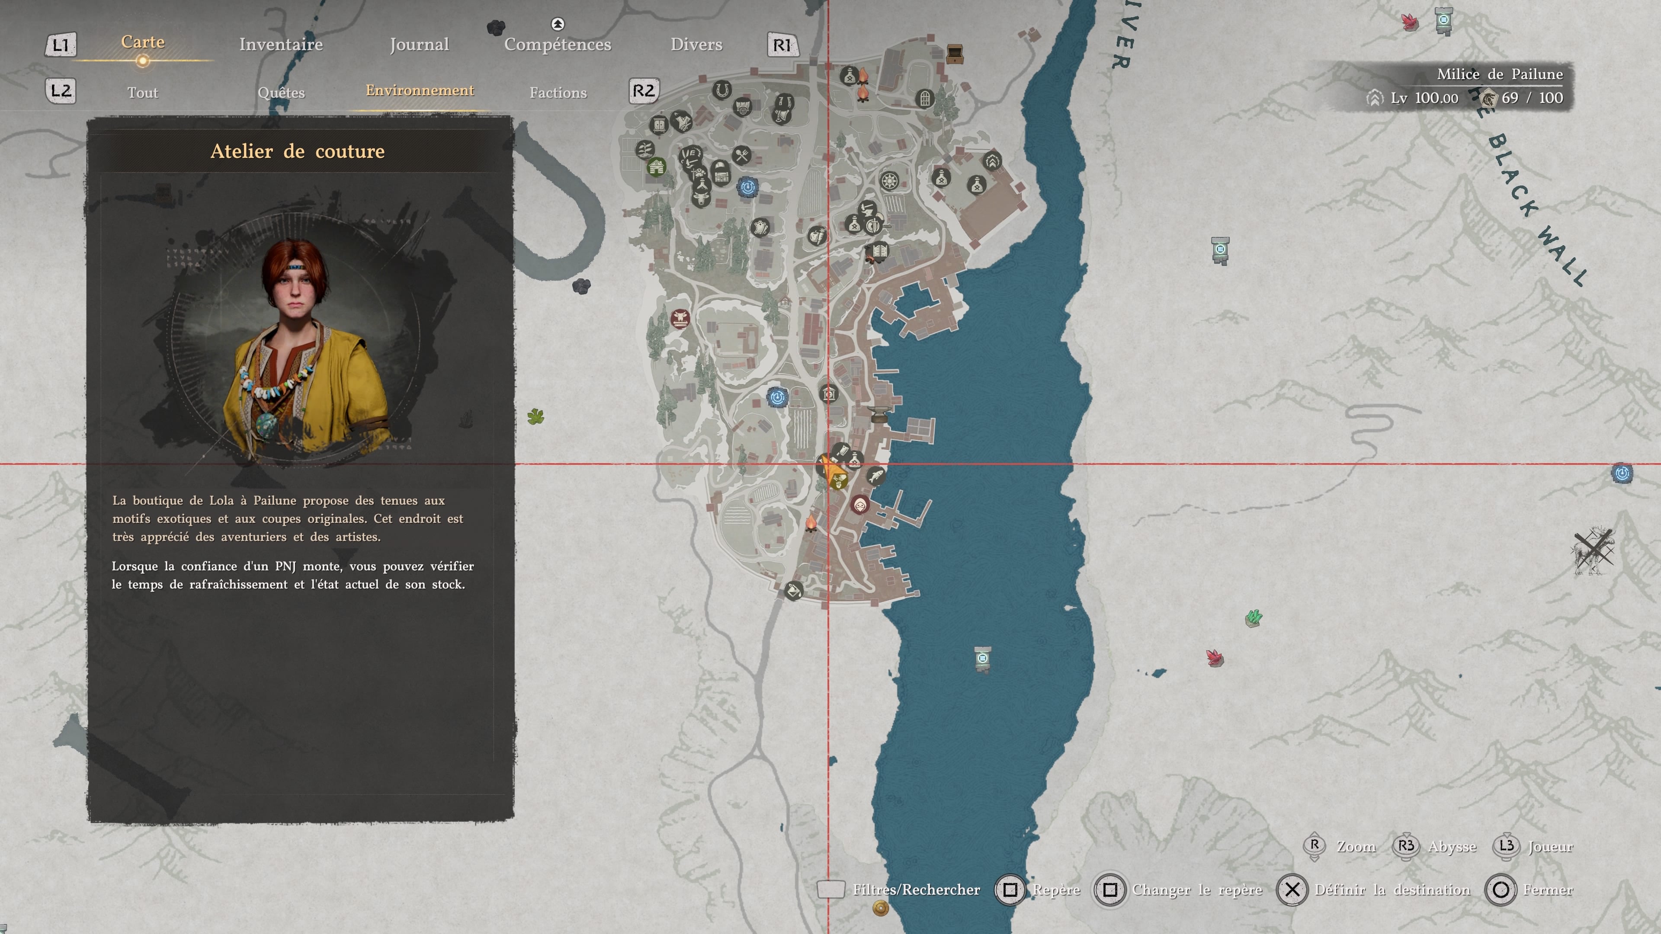Click the potion icon beside the cleaver
This screenshot has width=1661, height=934.
[854, 461]
